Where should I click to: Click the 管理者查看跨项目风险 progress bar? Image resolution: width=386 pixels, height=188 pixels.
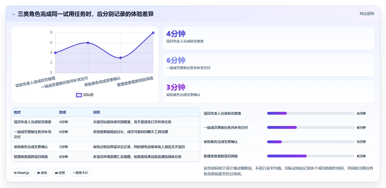[x=311, y=156]
